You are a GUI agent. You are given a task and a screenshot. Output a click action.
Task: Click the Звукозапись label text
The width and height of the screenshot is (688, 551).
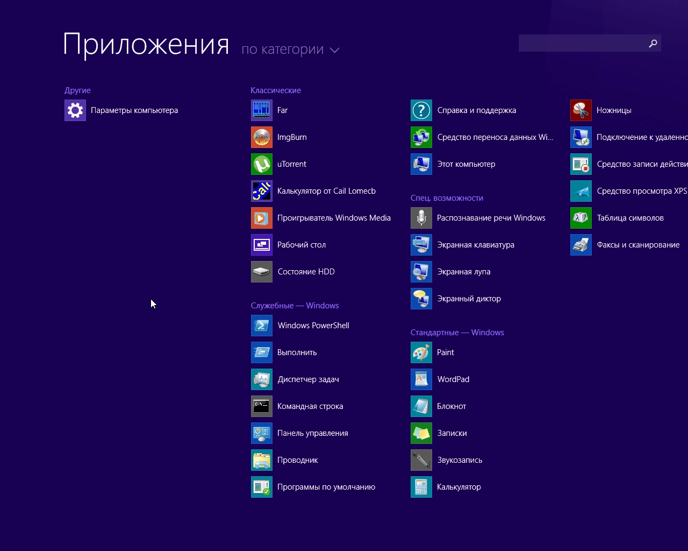pyautogui.click(x=460, y=460)
